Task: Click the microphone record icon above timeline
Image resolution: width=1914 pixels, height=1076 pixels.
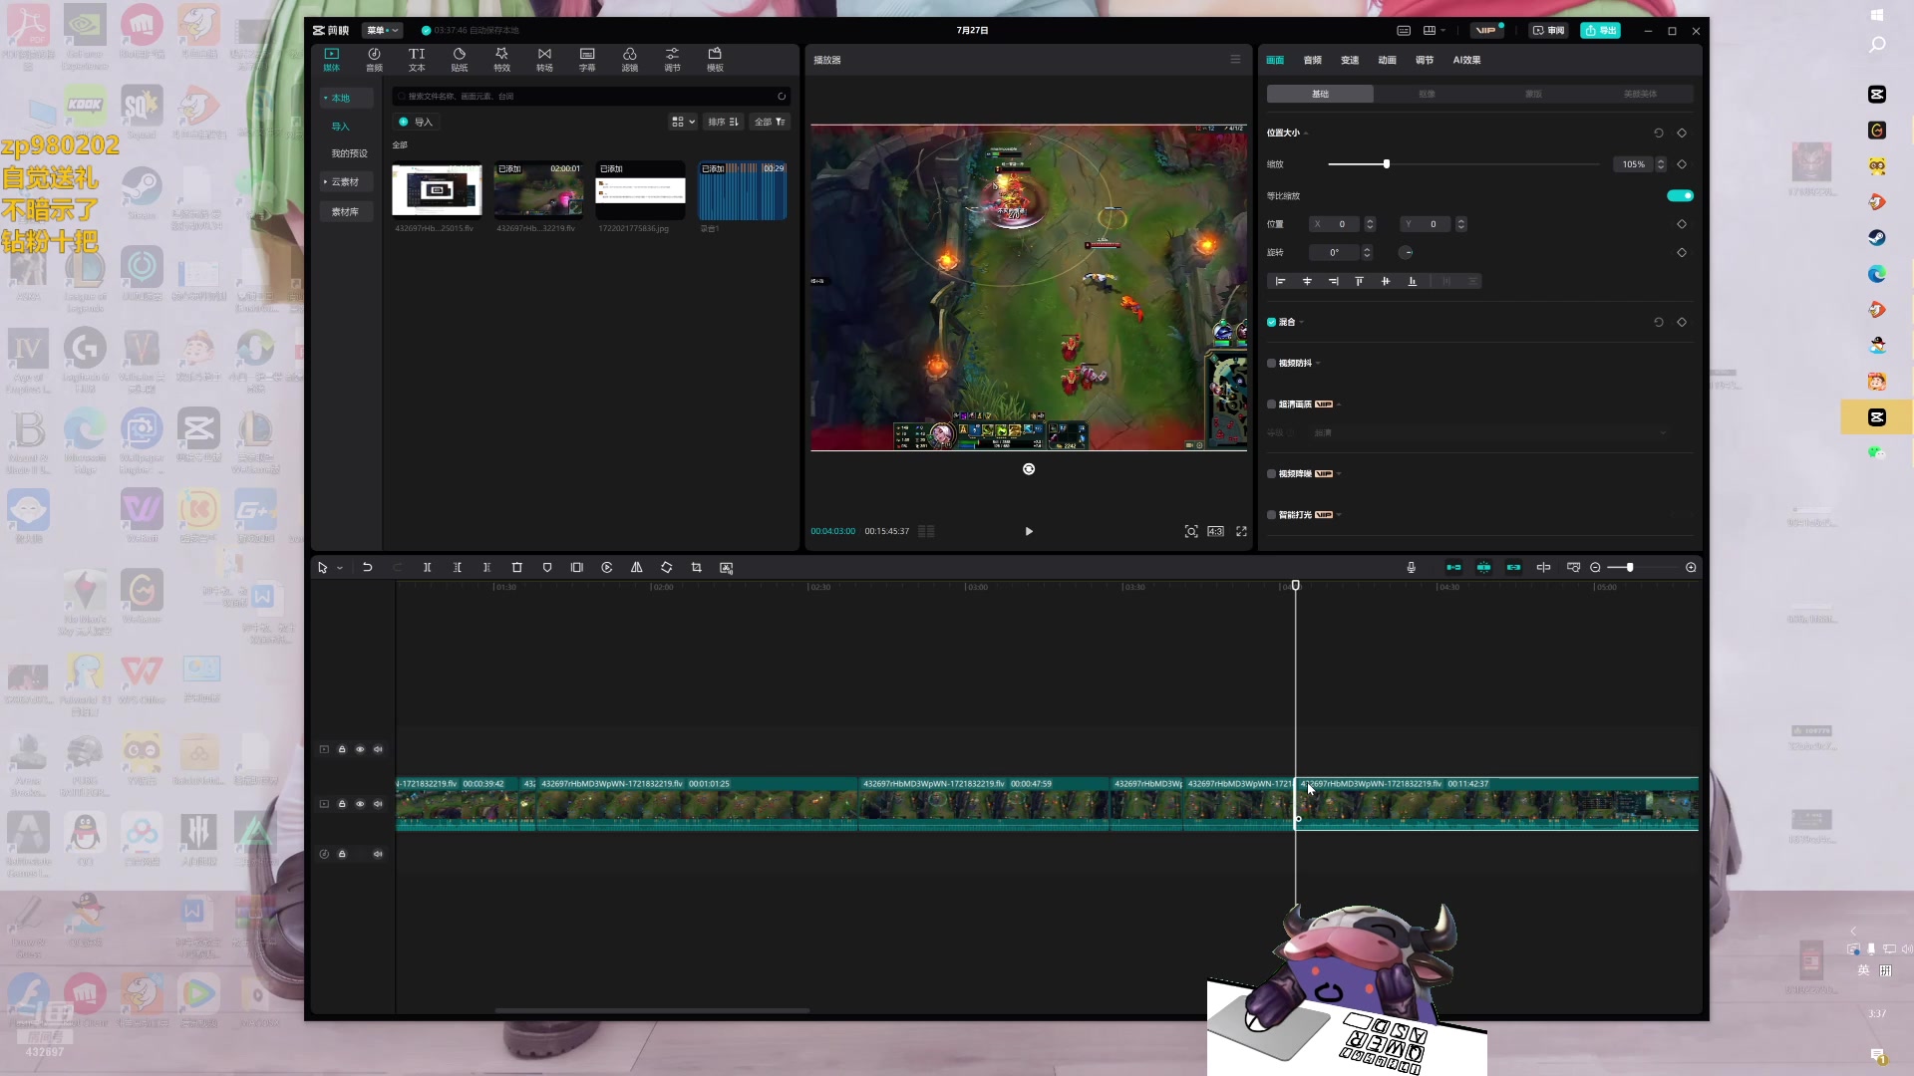Action: (1411, 568)
